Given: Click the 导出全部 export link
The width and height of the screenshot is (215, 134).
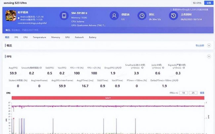Looking at the screenshot, I should 200,46.
